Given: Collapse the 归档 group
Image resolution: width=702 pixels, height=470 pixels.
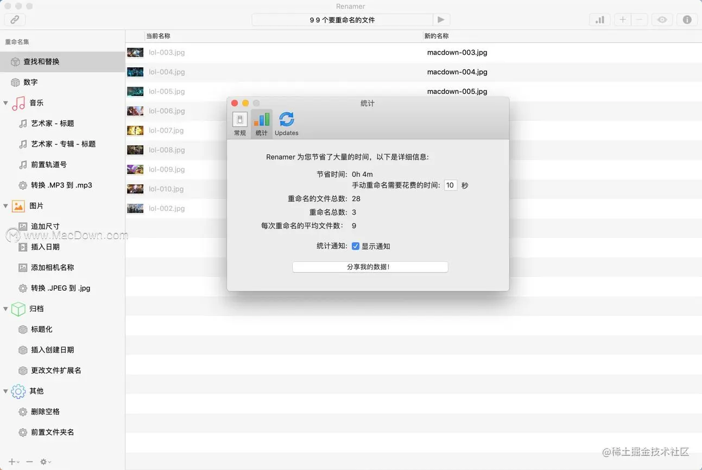Looking at the screenshot, I should [x=5, y=308].
